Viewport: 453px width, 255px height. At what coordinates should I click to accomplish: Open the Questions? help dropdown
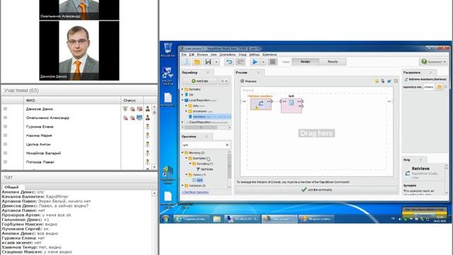tap(433, 62)
